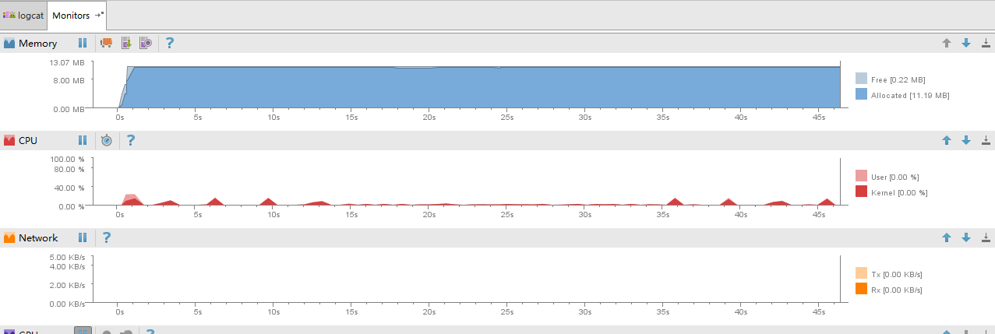Screen dimensions: 995x334
Task: Click the 40.00 % CPU axis label
Action: pyautogui.click(x=69, y=188)
